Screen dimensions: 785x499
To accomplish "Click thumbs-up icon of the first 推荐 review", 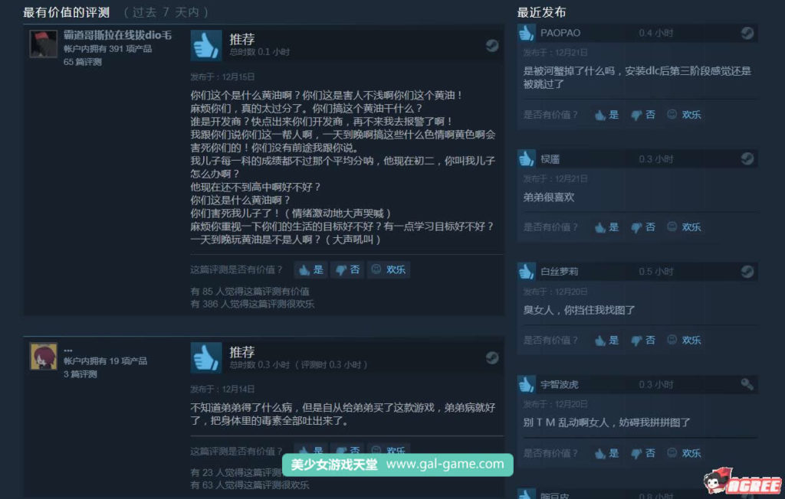I will click(x=205, y=45).
